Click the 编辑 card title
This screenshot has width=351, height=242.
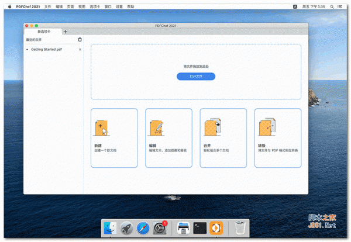(153, 146)
